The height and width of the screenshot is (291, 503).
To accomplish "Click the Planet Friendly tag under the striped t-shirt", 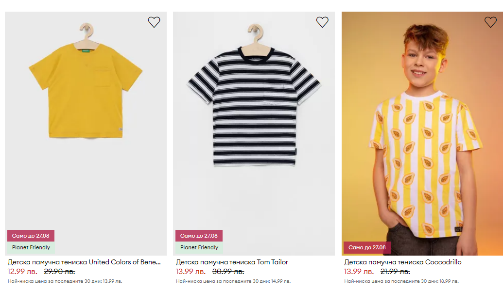I will pos(199,247).
